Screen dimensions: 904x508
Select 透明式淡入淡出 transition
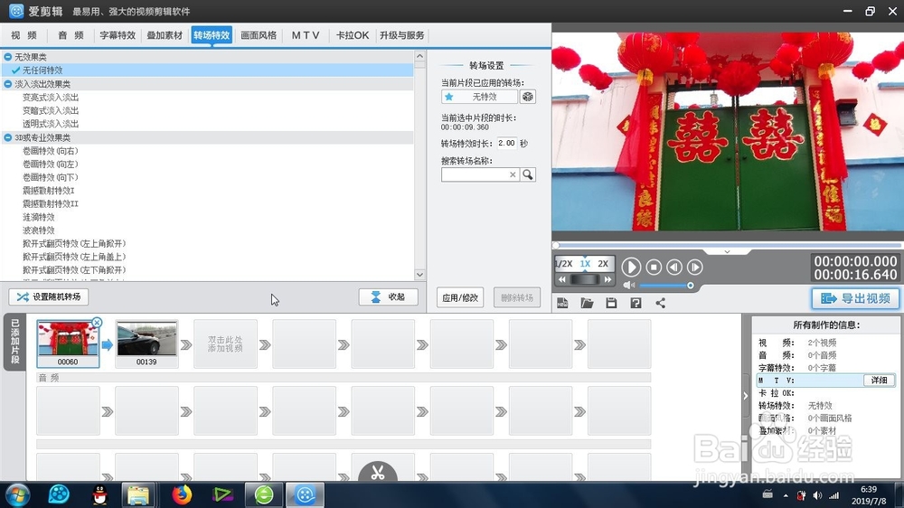50,124
